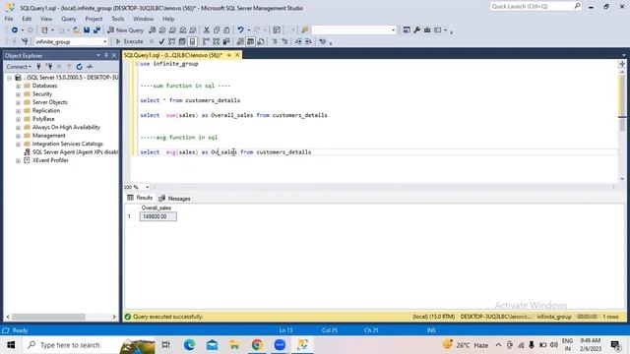The width and height of the screenshot is (630, 354).
Task: Click the Quick Launch search field
Action: click(x=535, y=7)
